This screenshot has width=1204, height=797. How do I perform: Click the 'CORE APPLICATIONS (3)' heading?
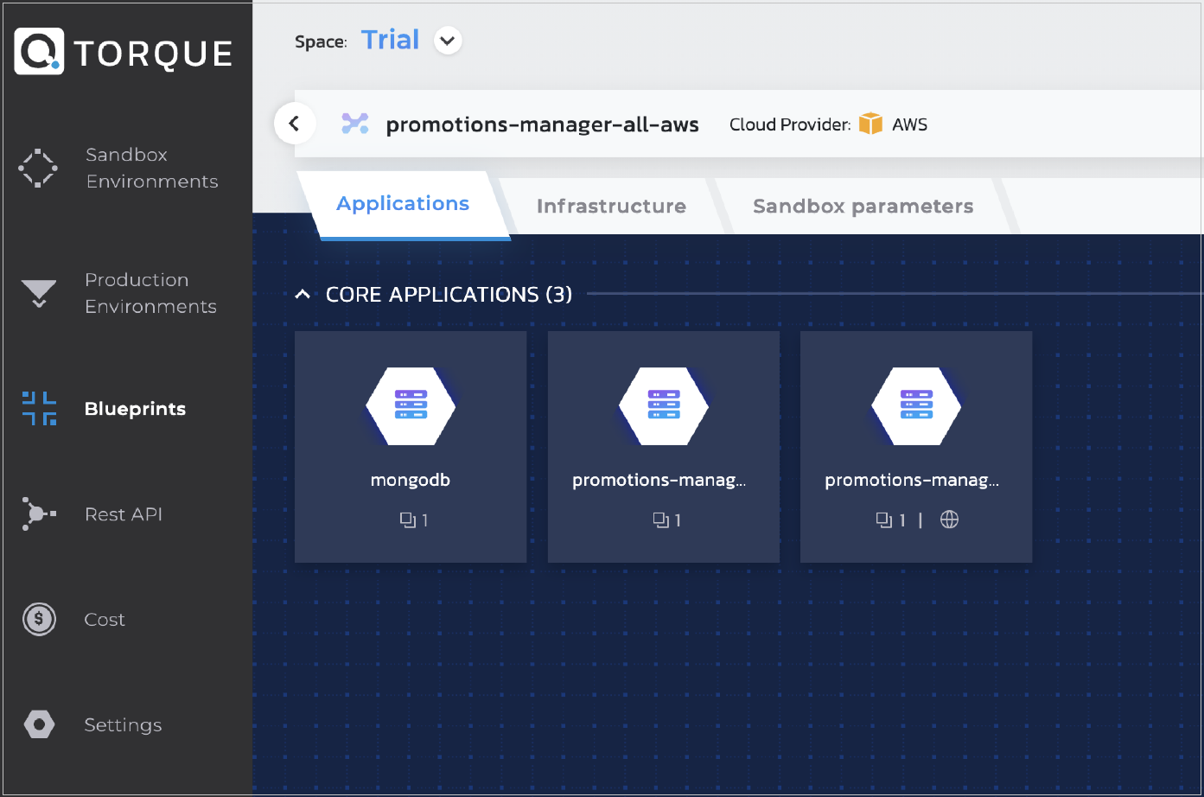coord(449,295)
